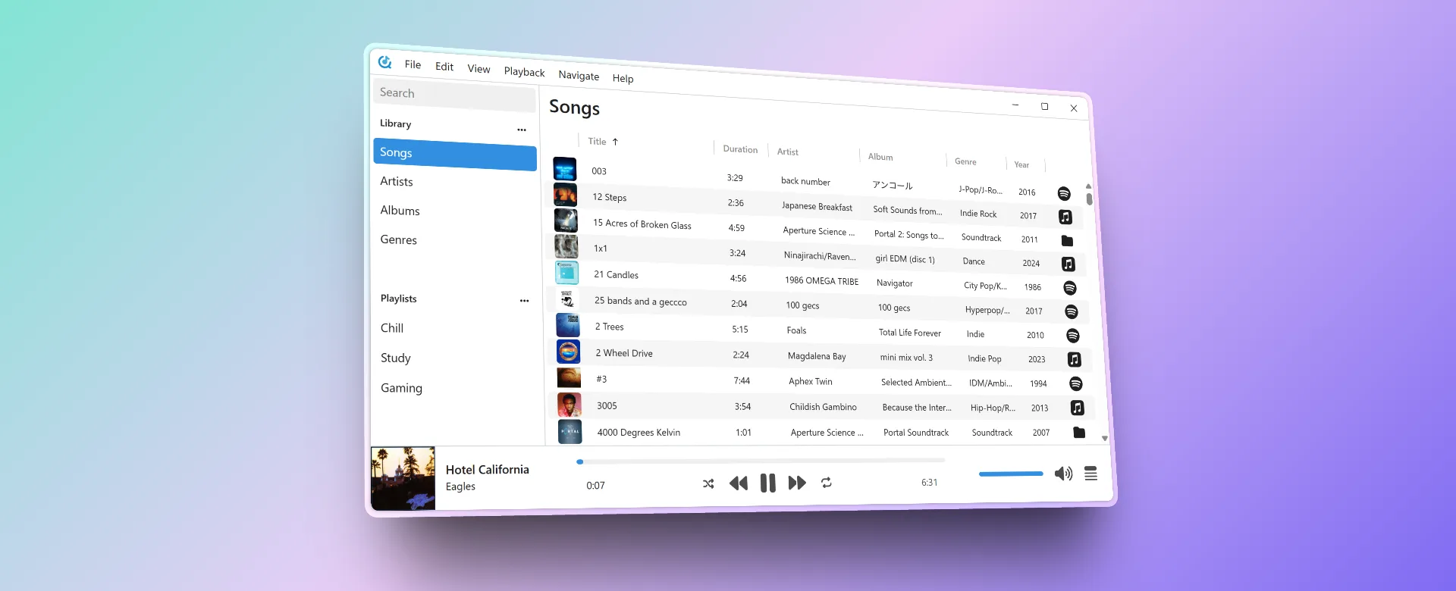Viewport: 1456px width, 591px height.
Task: Toggle shuffle playback mode
Action: pyautogui.click(x=708, y=483)
